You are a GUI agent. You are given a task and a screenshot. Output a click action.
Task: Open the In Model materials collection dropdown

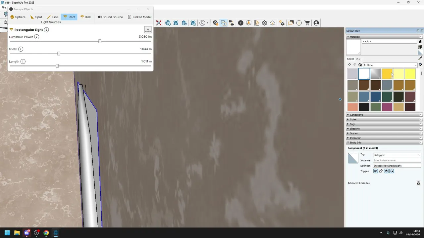pyautogui.click(x=390, y=65)
